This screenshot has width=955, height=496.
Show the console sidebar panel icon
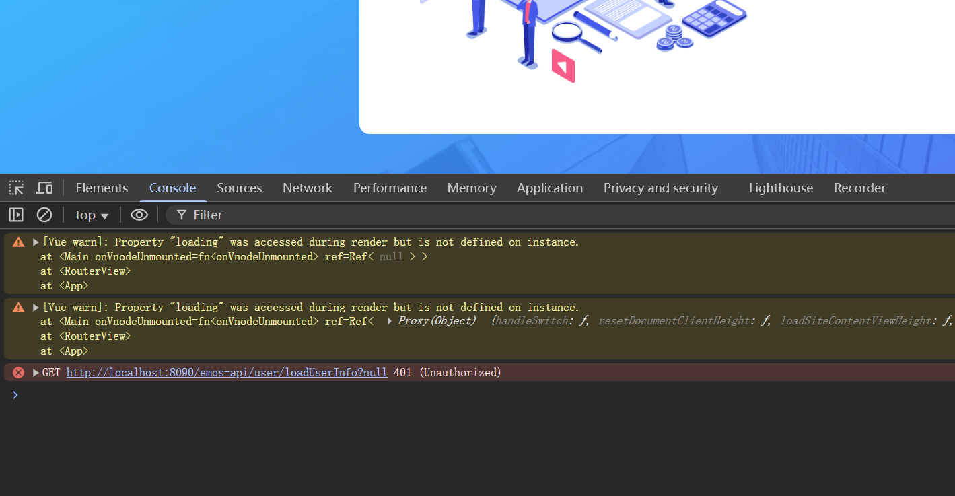[x=16, y=215]
